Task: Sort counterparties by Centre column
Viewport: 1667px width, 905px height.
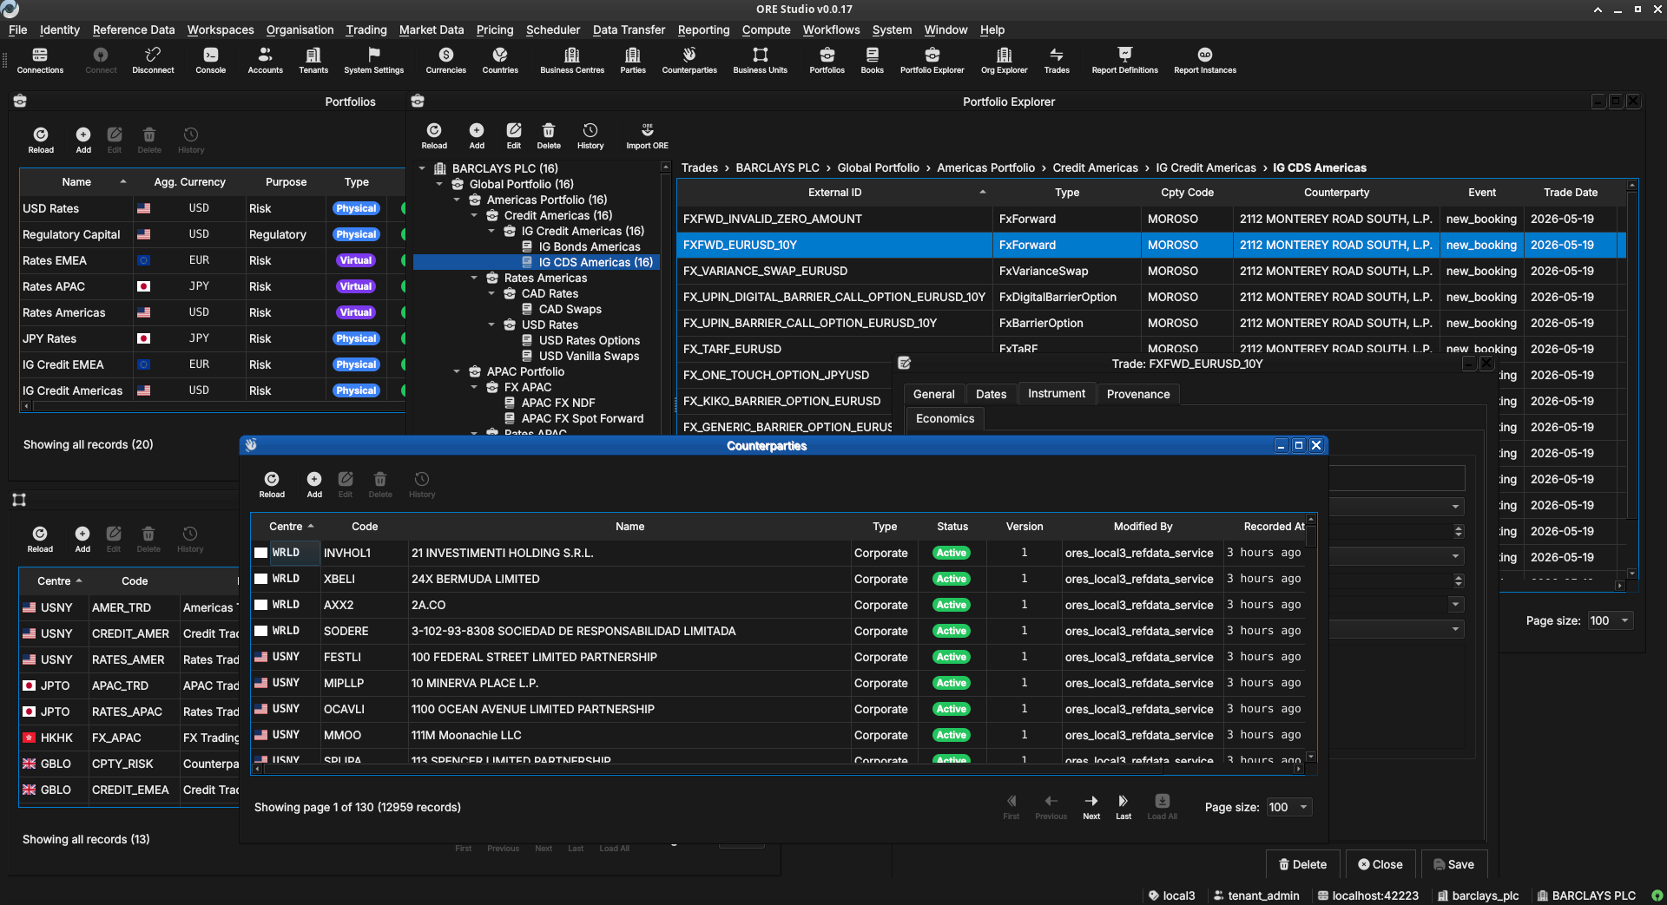Action: click(x=286, y=527)
